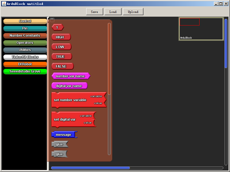230x172 pixels.
Task: Select the digital var name block
Action: tap(69, 86)
